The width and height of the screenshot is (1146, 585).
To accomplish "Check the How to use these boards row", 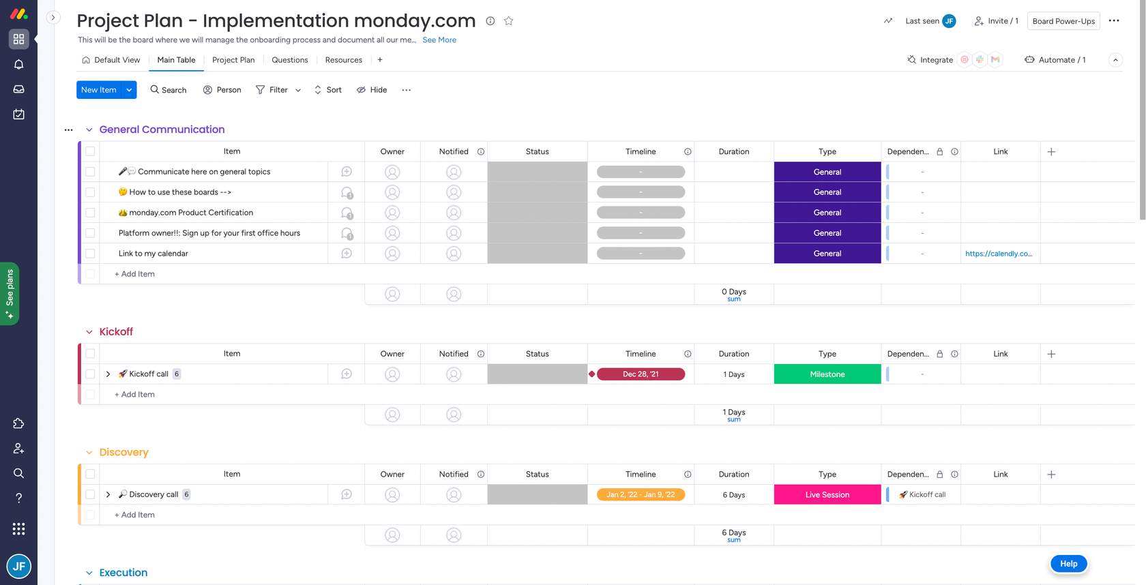I will [90, 192].
